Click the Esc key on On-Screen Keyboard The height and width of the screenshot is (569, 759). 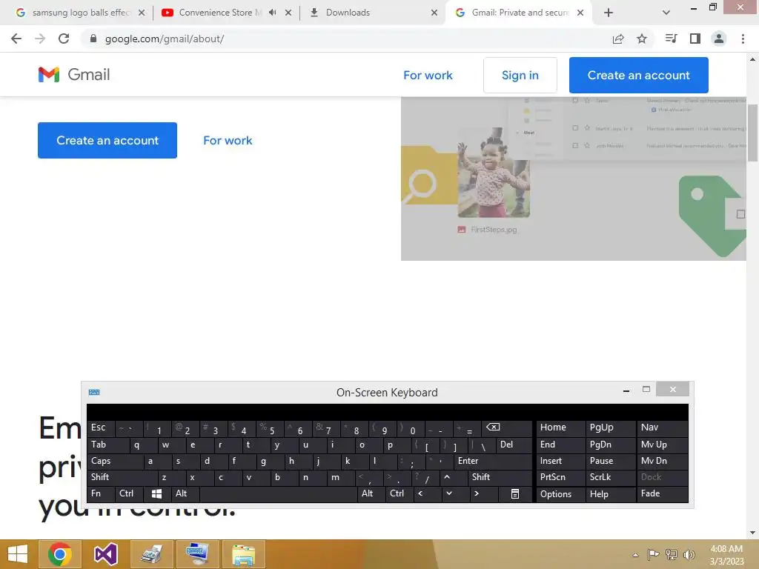[101, 427]
